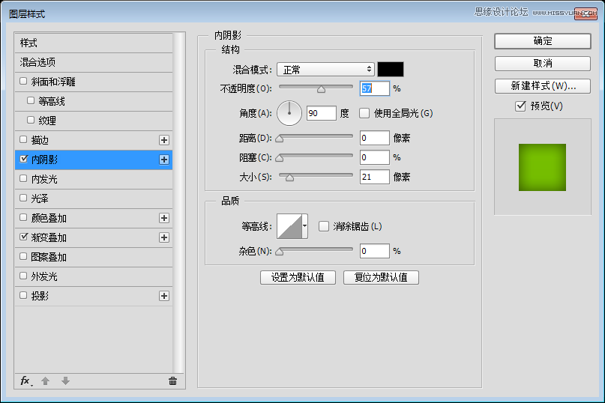Click the 杂色 slider handle

[280, 252]
